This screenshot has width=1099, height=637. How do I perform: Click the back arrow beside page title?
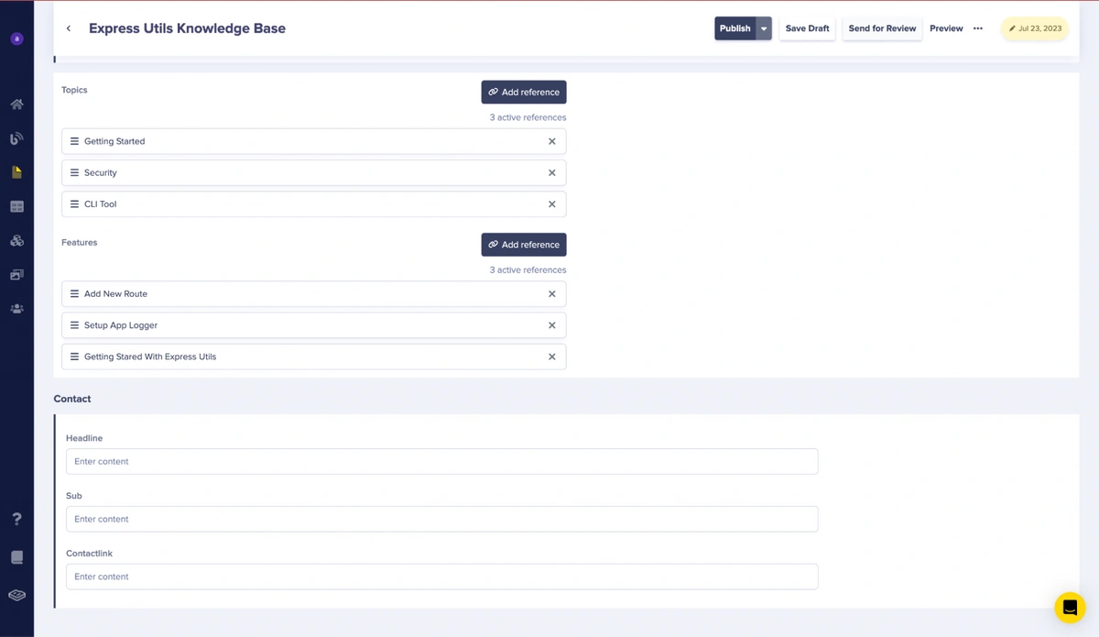pos(69,28)
